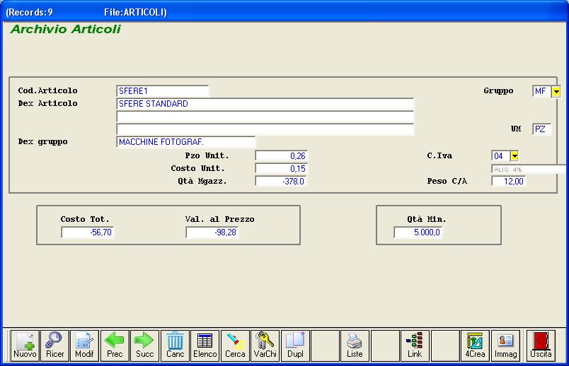Click the disabled ALIQ. 4% field
The image size is (569, 366).
click(x=530, y=170)
